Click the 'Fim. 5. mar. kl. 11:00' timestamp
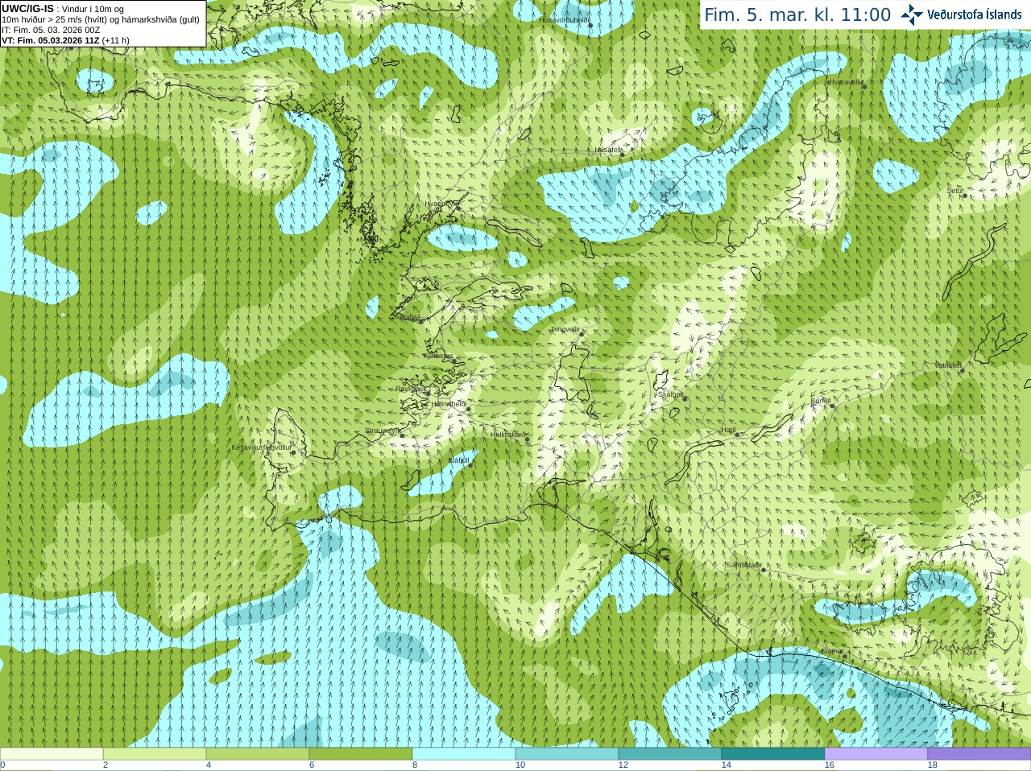 click(797, 15)
